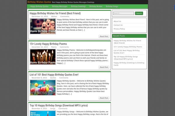Open Birthday Messages menu item

[x=60, y=6]
